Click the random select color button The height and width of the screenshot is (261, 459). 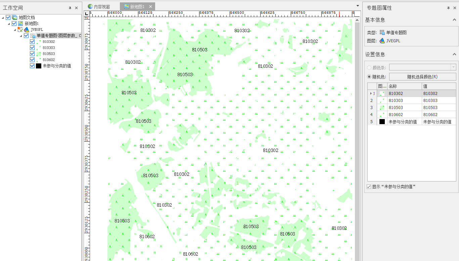point(422,77)
